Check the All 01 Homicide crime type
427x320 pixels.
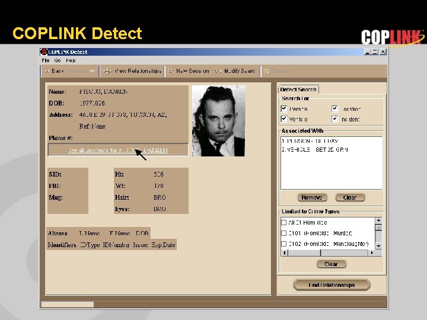point(283,223)
